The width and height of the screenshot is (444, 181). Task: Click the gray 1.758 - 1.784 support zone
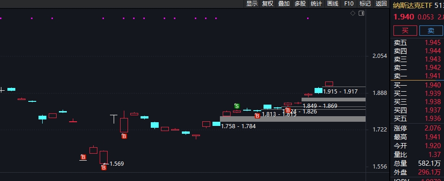[293, 119]
